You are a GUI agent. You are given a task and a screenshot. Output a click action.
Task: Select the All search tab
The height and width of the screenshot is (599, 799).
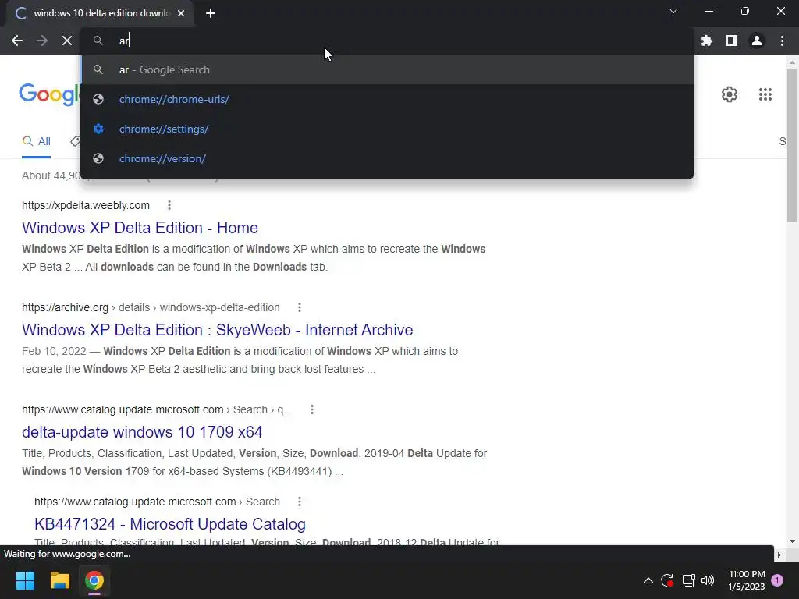36,142
